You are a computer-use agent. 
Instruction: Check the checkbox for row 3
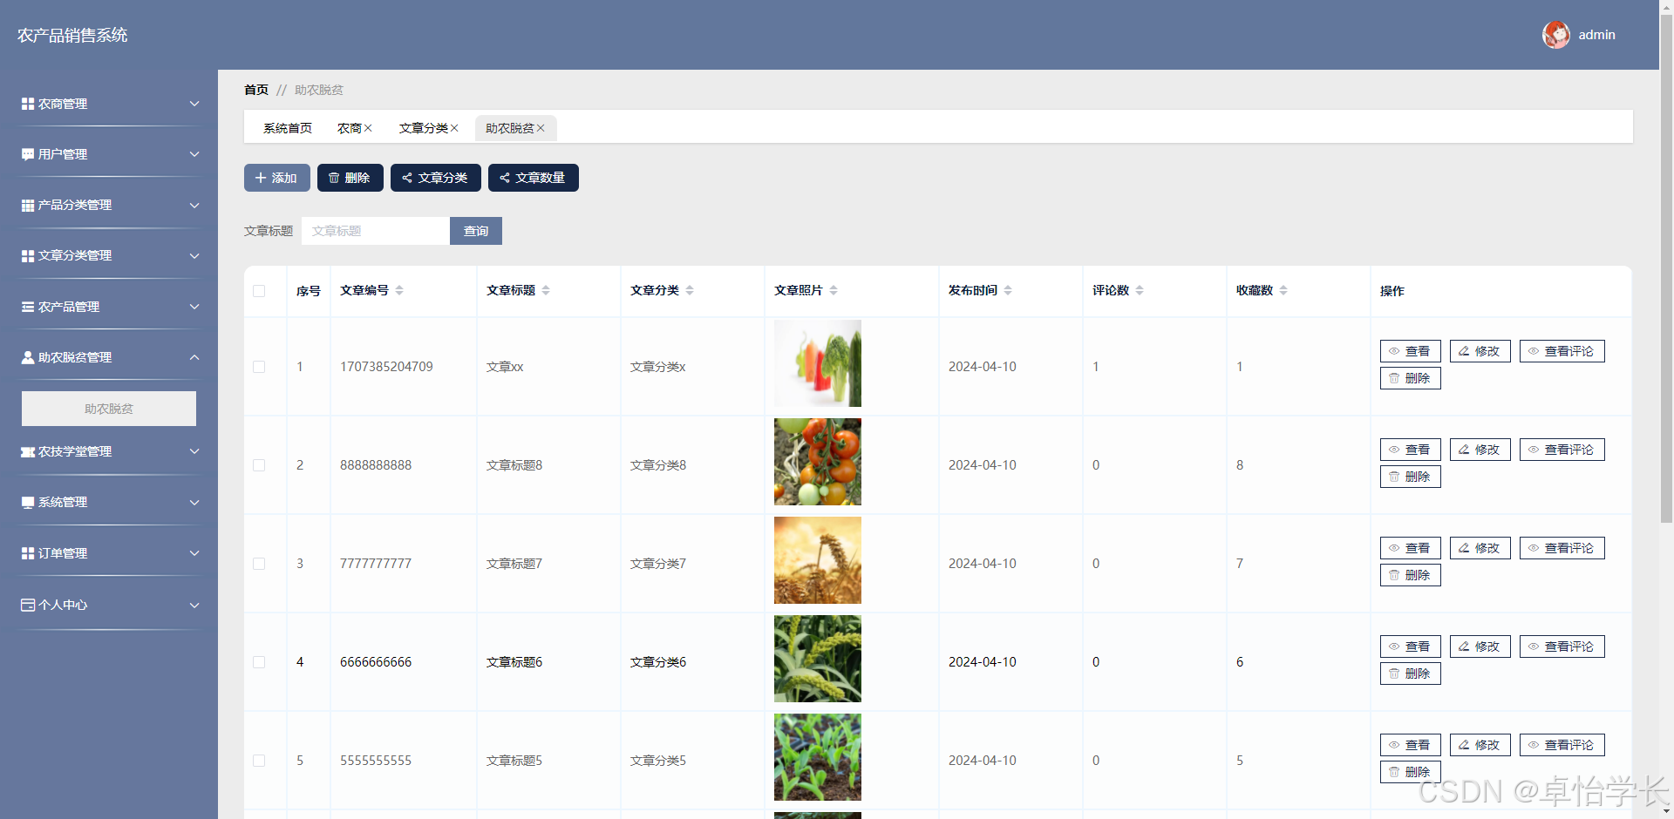point(259,564)
